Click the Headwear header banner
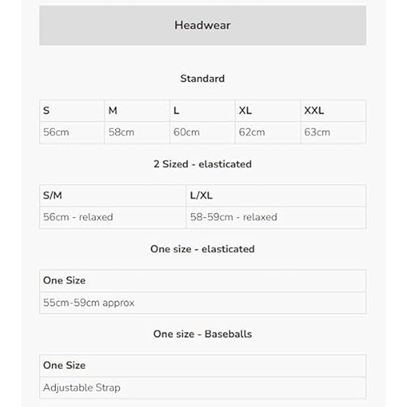 point(202,25)
